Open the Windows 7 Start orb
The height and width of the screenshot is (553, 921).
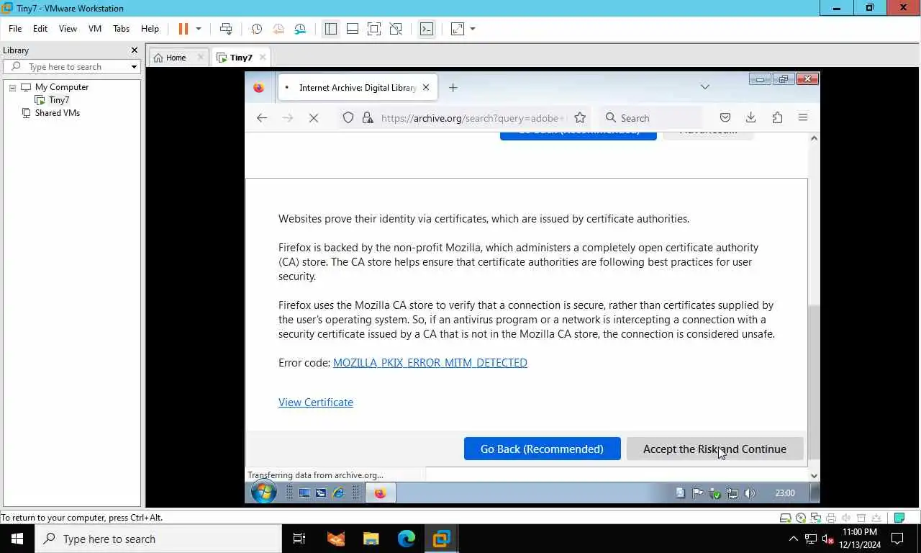pos(264,493)
